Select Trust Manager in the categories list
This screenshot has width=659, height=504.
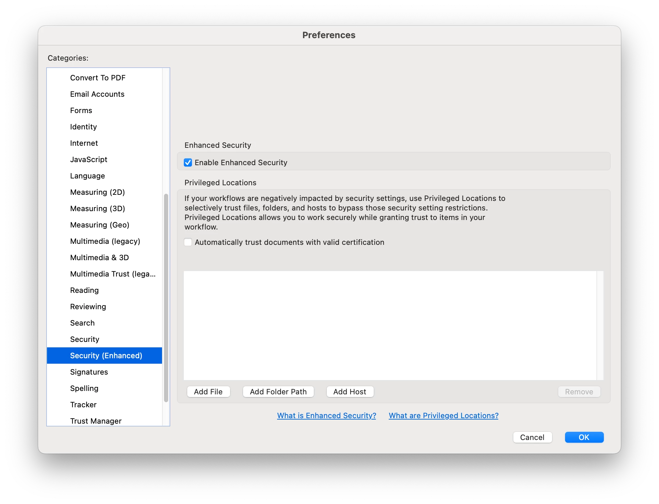(96, 421)
